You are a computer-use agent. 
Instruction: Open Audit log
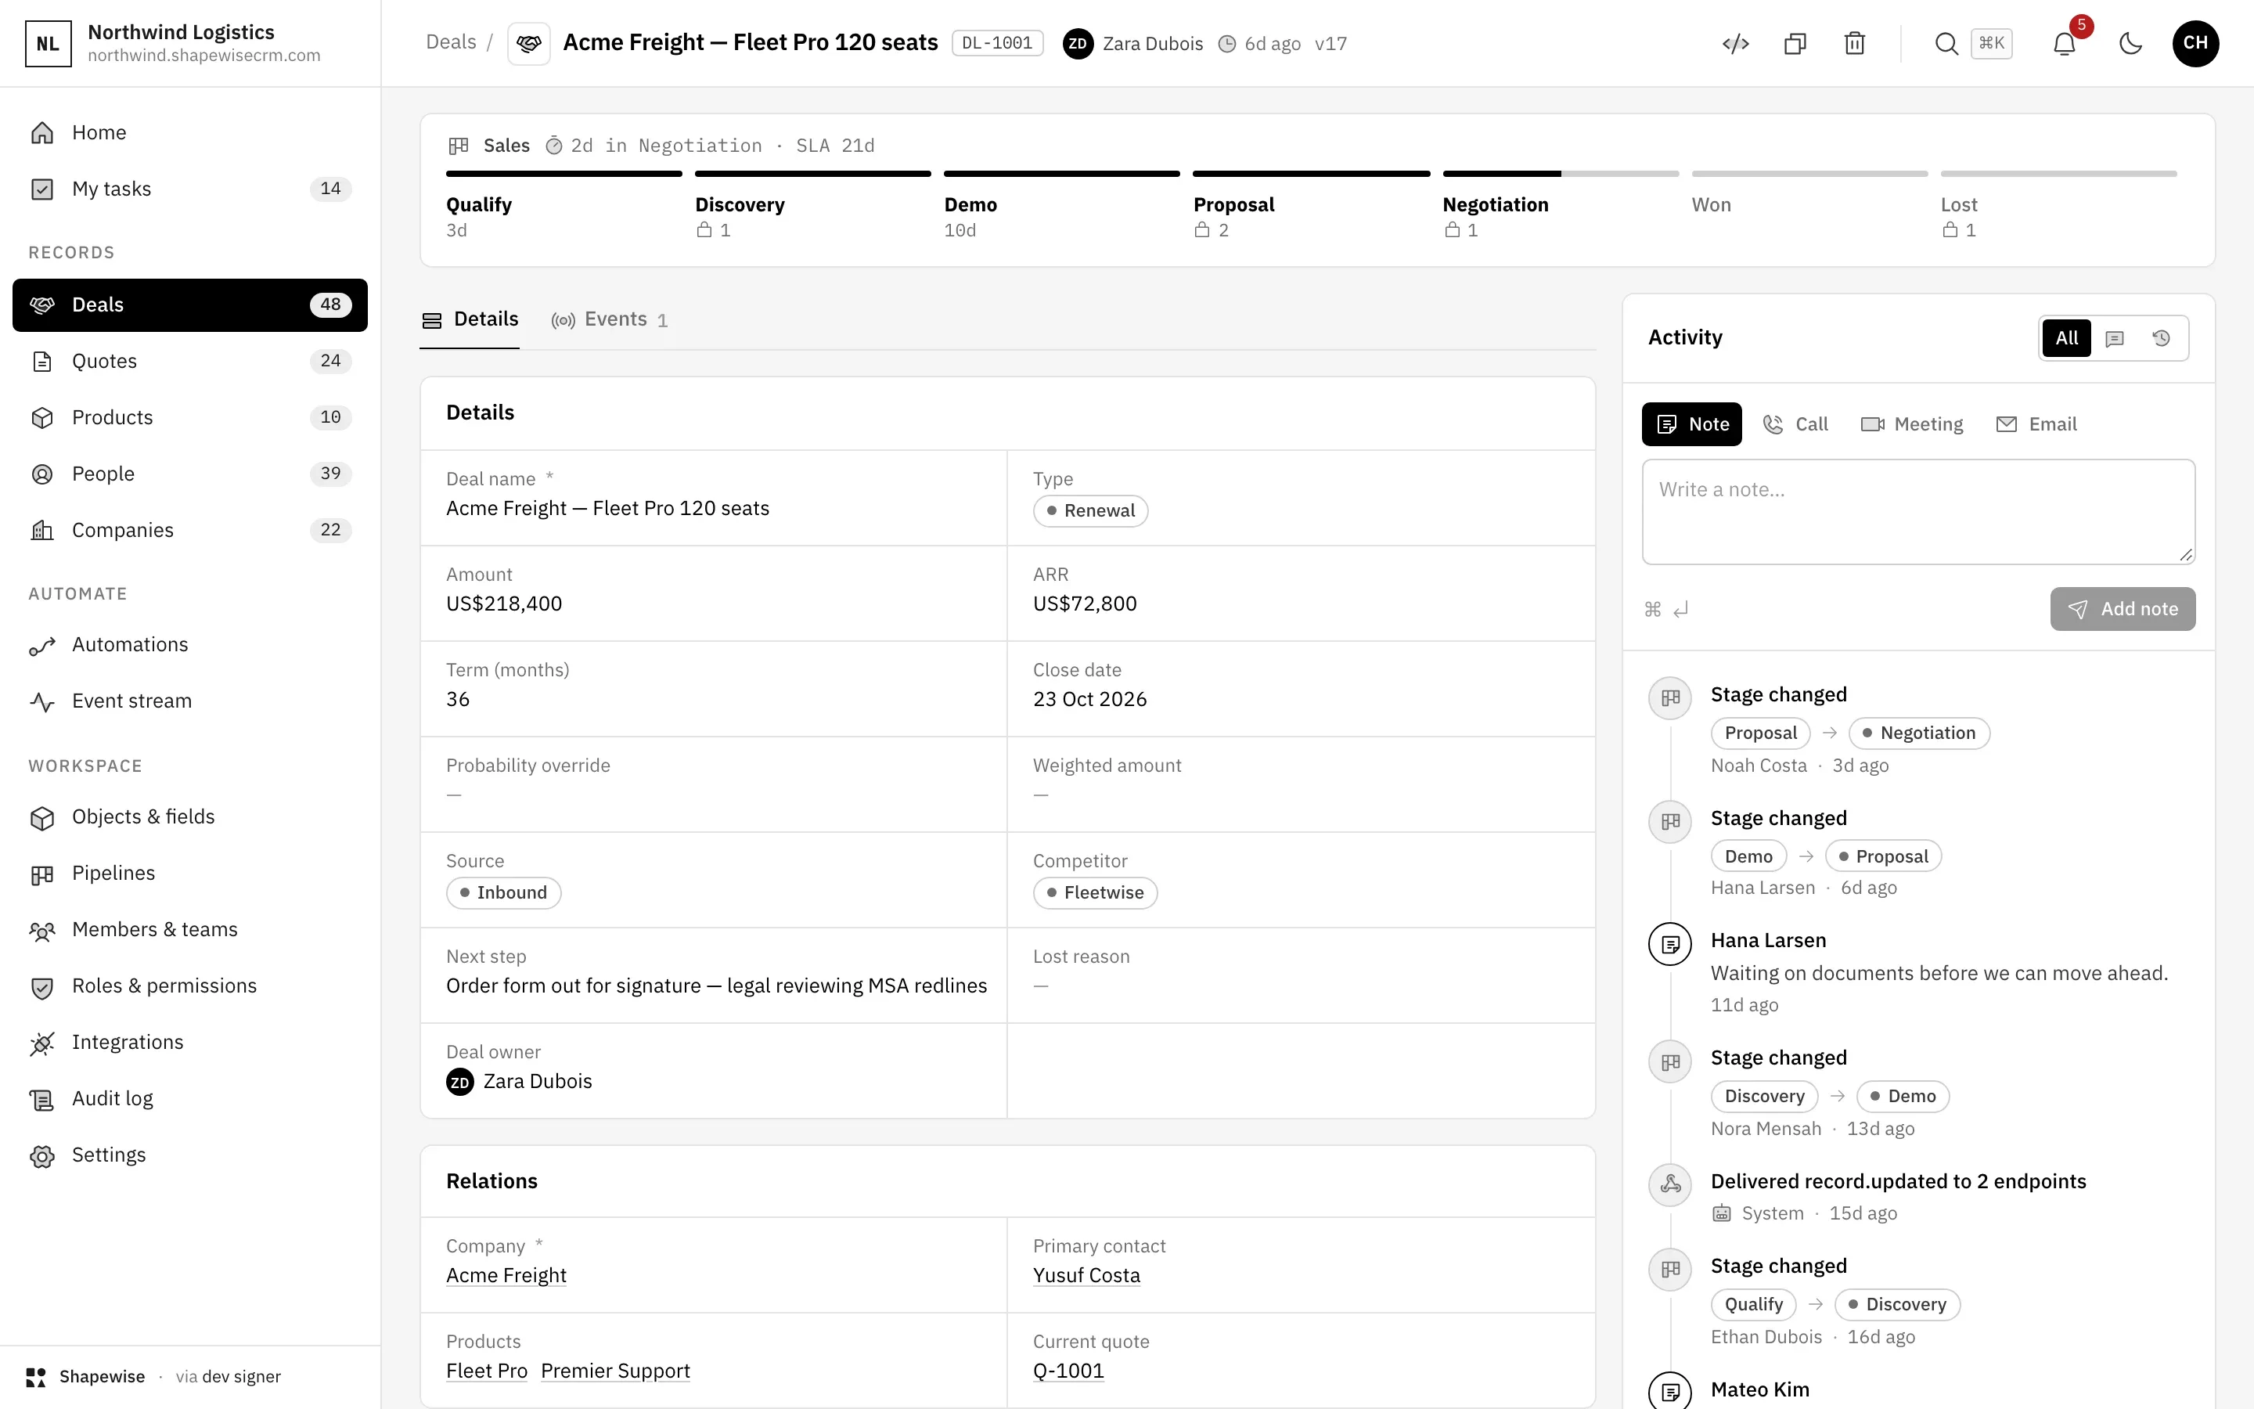[x=190, y=1099]
